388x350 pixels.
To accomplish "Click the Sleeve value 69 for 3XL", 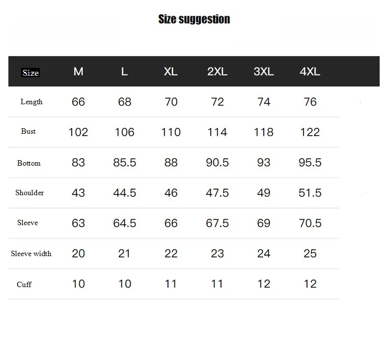I will tap(264, 223).
